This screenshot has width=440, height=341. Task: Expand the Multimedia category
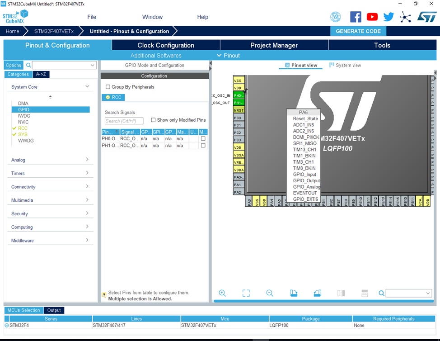click(87, 200)
